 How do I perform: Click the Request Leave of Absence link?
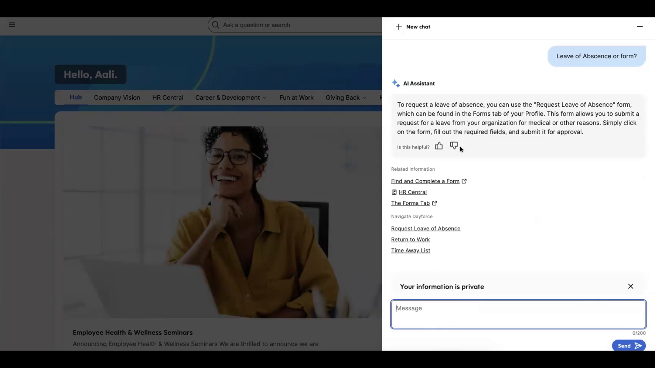point(425,228)
